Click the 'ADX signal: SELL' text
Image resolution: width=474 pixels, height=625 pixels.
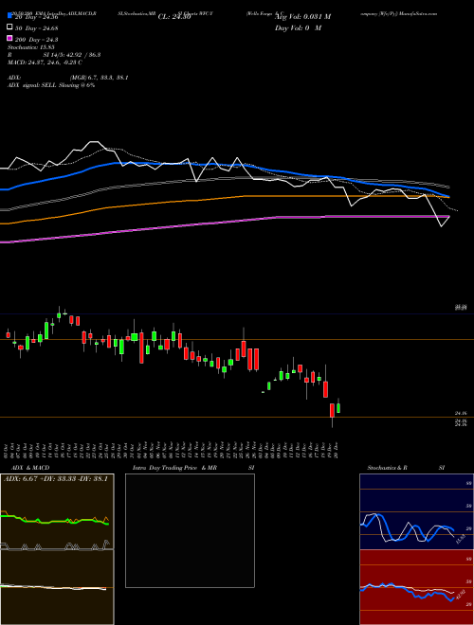tap(32, 85)
